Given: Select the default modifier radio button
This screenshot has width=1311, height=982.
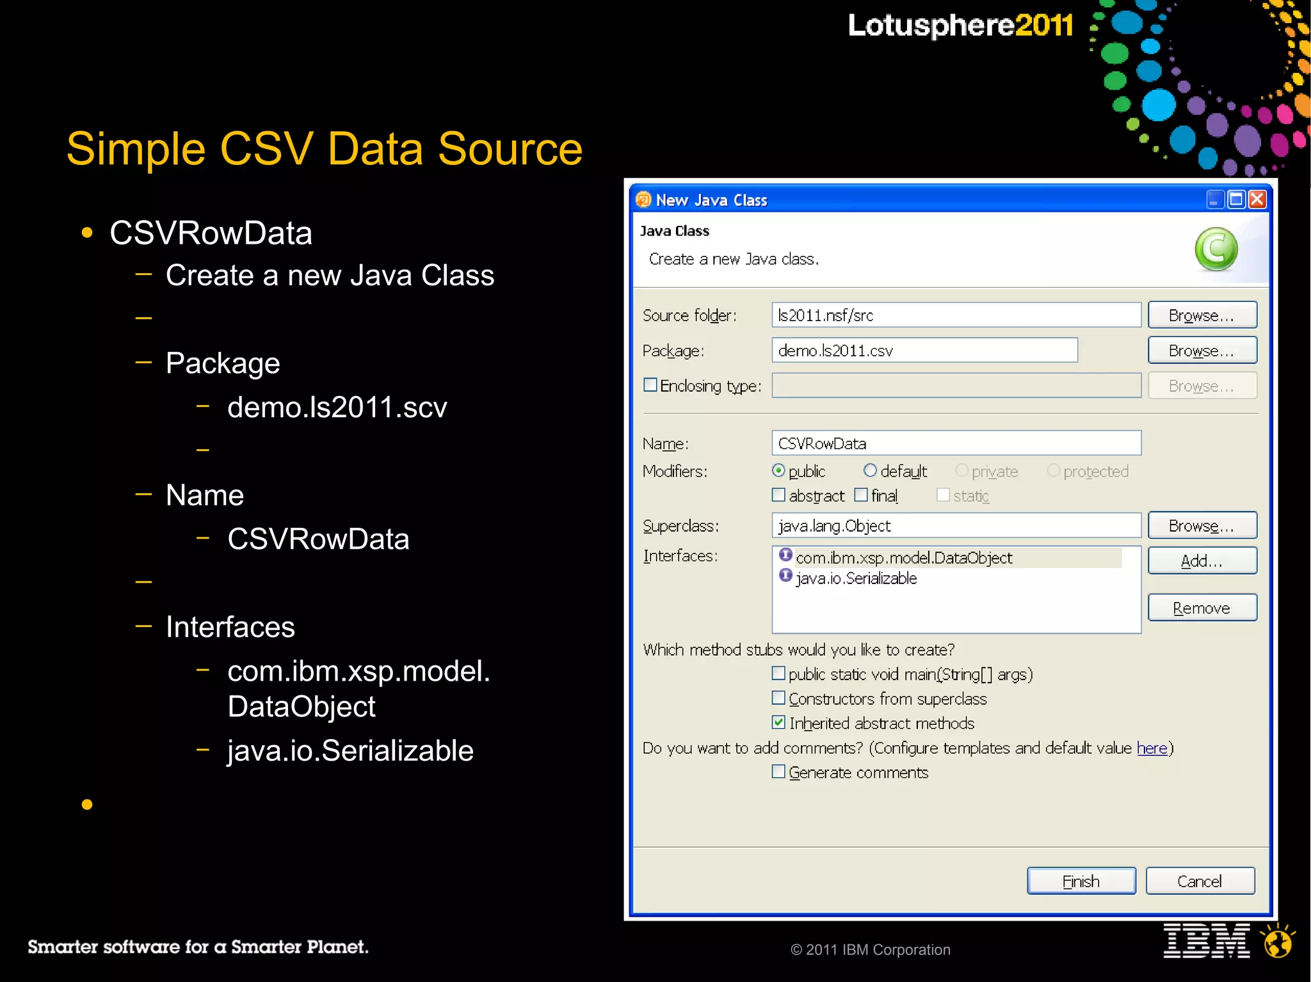Looking at the screenshot, I should point(870,470).
